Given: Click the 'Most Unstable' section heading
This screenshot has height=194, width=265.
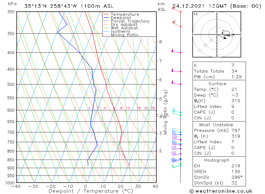Looking at the screenshot, I should pyautogui.click(x=216, y=125).
